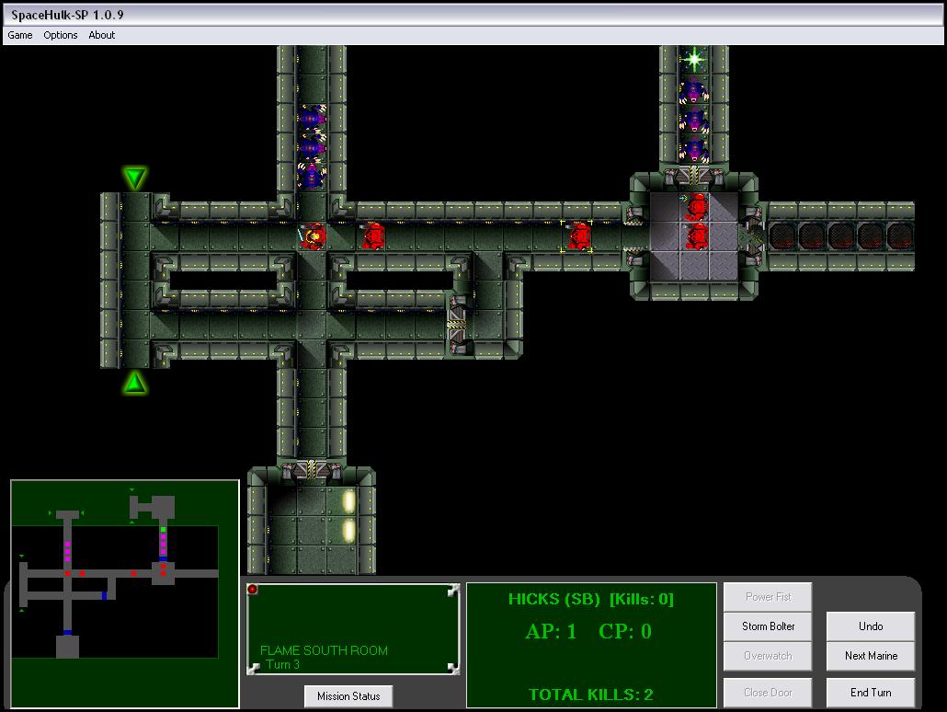Select the red marine beside the flamer marine
This screenshot has width=947, height=712.
(373, 235)
